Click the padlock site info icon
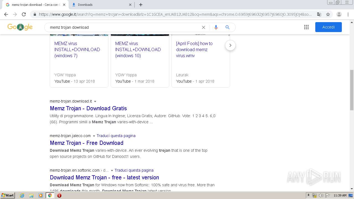Image resolution: width=354 pixels, height=199 pixels. pyautogui.click(x=35, y=14)
